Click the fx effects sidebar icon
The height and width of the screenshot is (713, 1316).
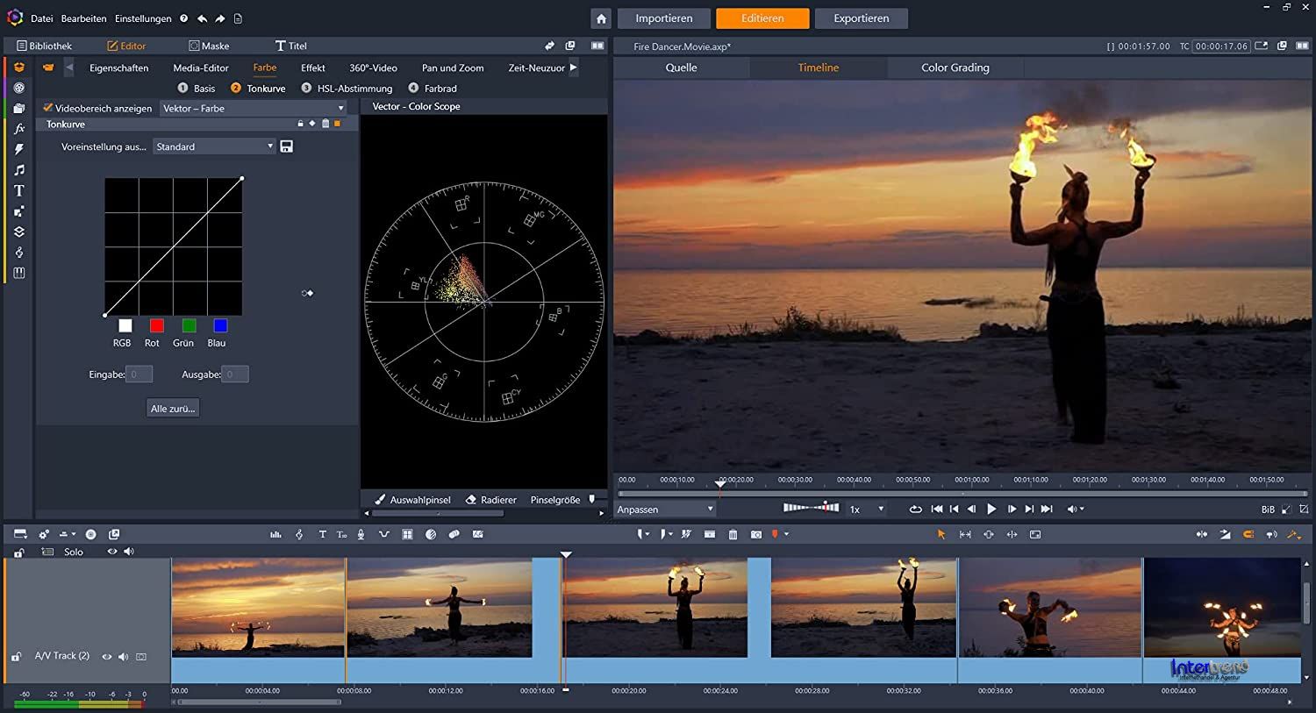pyautogui.click(x=18, y=129)
